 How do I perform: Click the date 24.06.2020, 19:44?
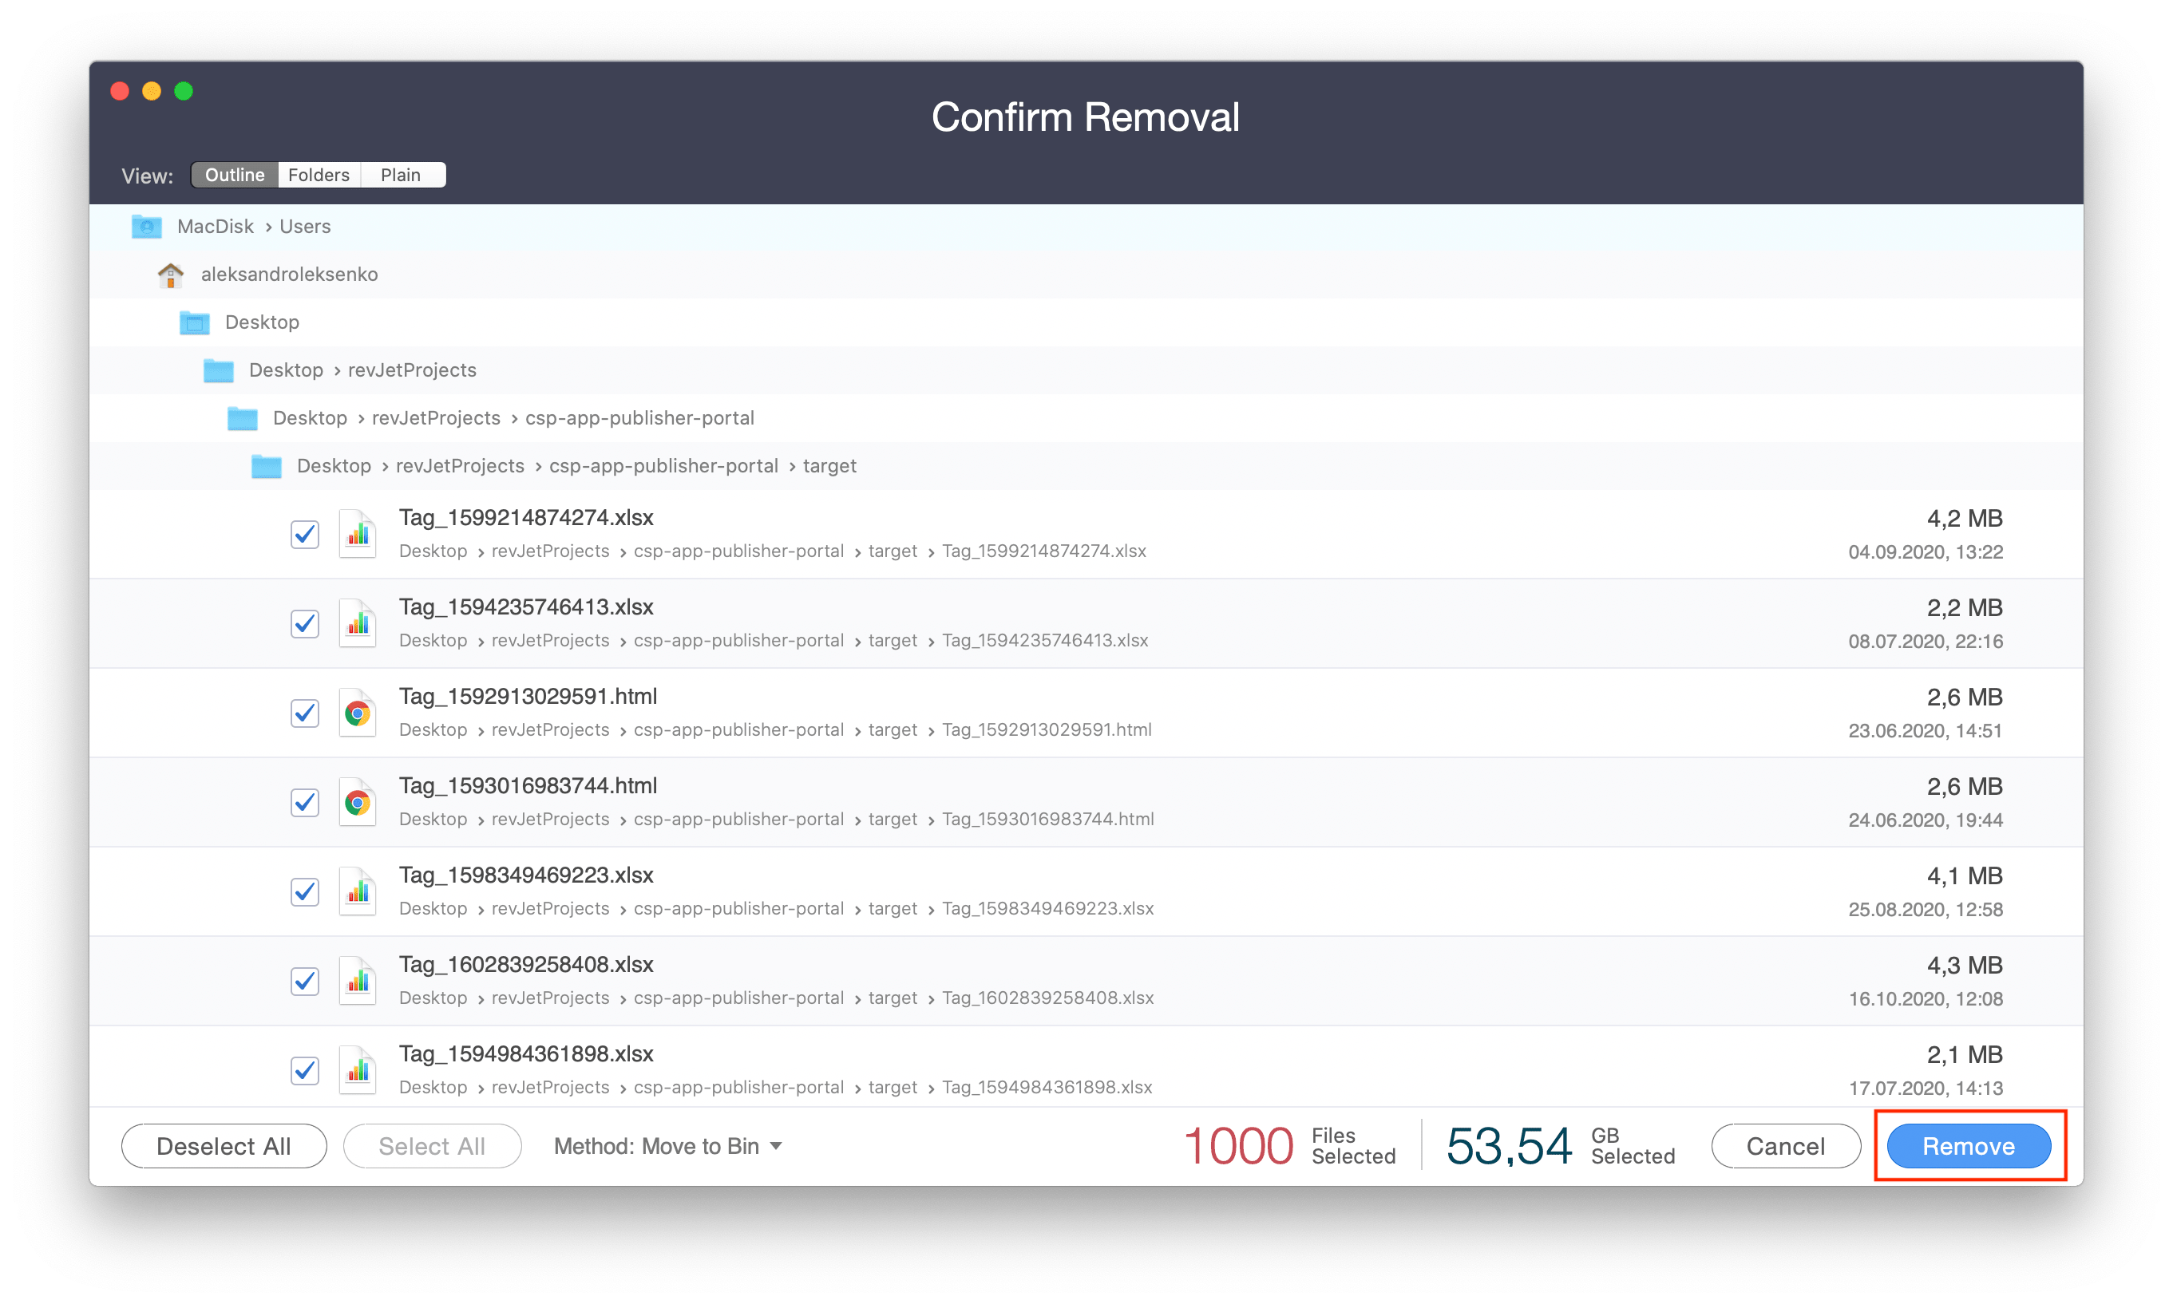coord(1925,820)
